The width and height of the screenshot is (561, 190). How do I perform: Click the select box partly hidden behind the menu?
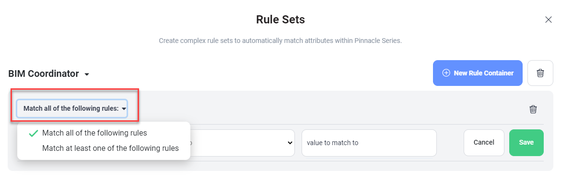pos(242,143)
